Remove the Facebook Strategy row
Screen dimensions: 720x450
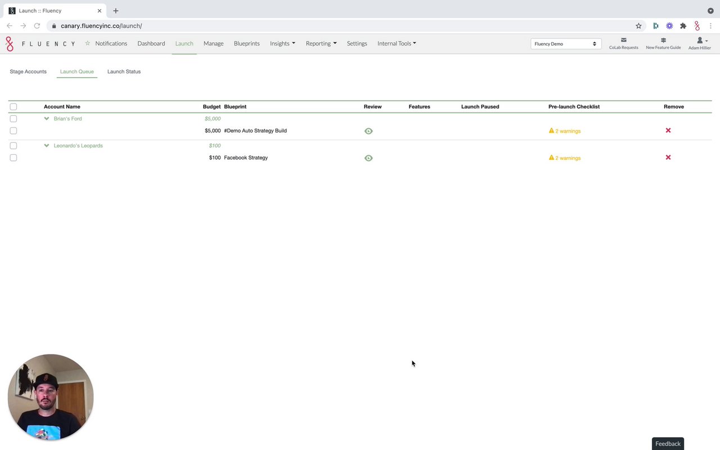[x=668, y=157]
